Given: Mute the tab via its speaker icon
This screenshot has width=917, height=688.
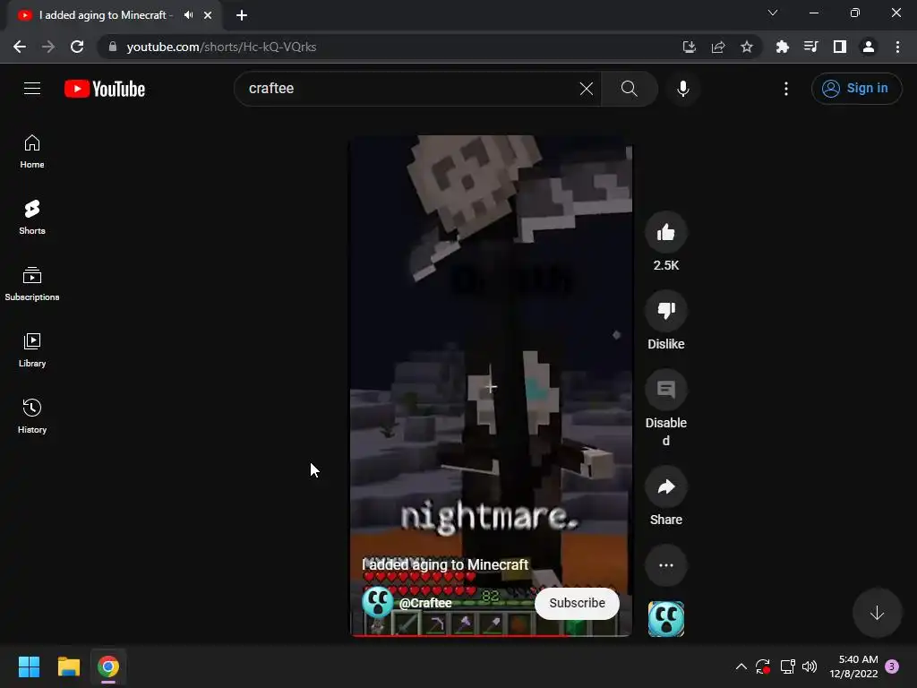Looking at the screenshot, I should pyautogui.click(x=188, y=15).
